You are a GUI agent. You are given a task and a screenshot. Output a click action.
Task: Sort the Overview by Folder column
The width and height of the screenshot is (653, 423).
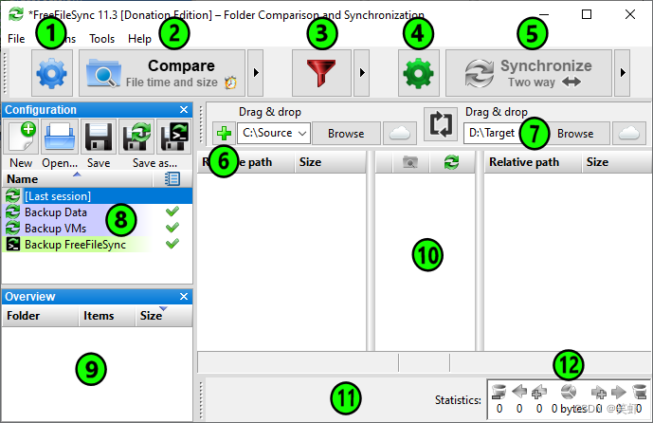point(41,316)
